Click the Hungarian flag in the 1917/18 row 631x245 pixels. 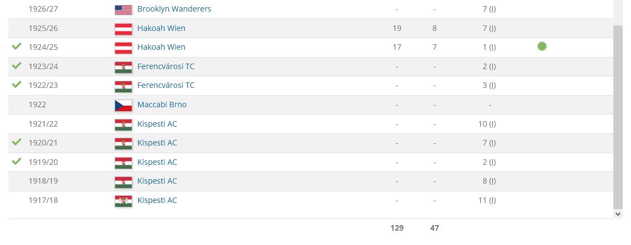click(123, 201)
